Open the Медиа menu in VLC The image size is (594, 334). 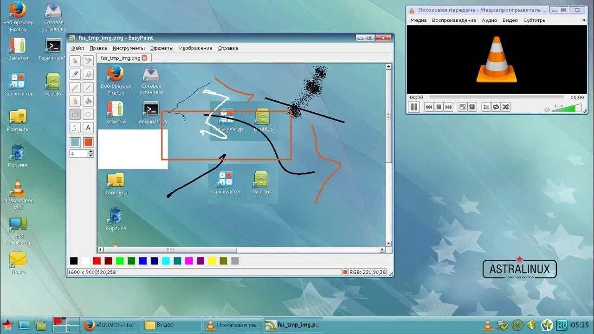click(418, 20)
